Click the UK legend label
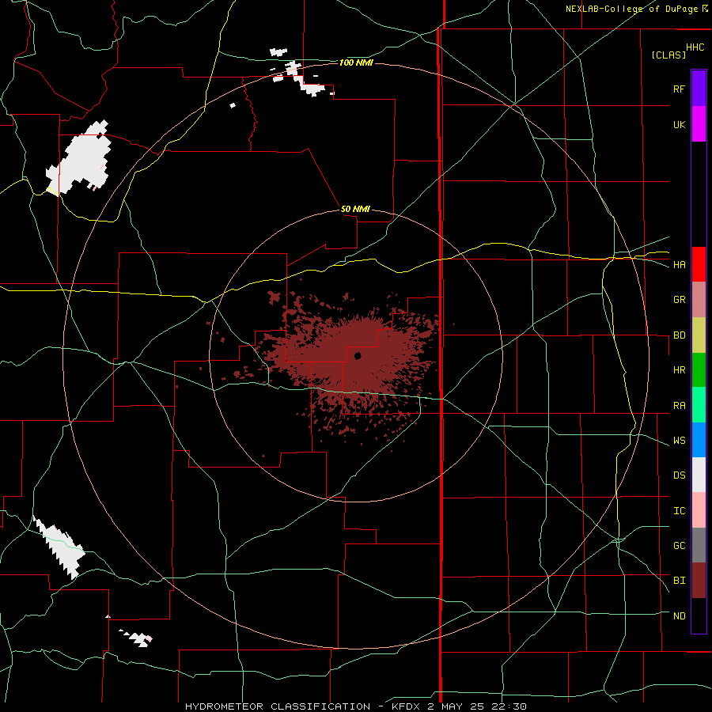This screenshot has width=712, height=712. (x=679, y=124)
